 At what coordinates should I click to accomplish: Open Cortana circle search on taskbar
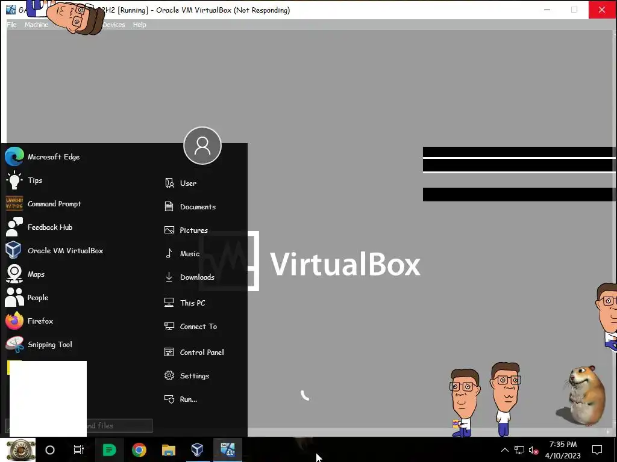click(50, 450)
